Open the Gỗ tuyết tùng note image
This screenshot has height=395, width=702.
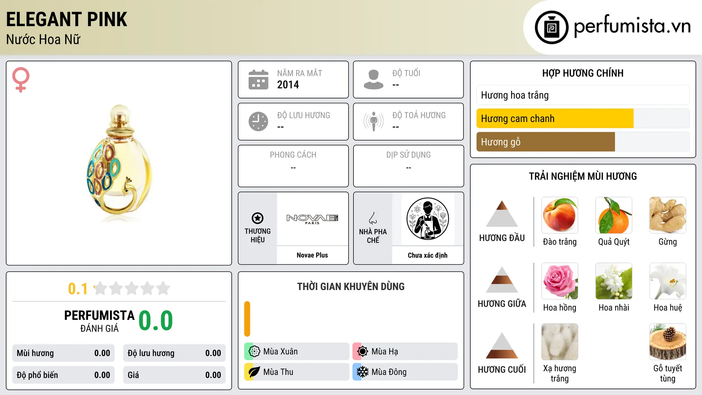[668, 342]
